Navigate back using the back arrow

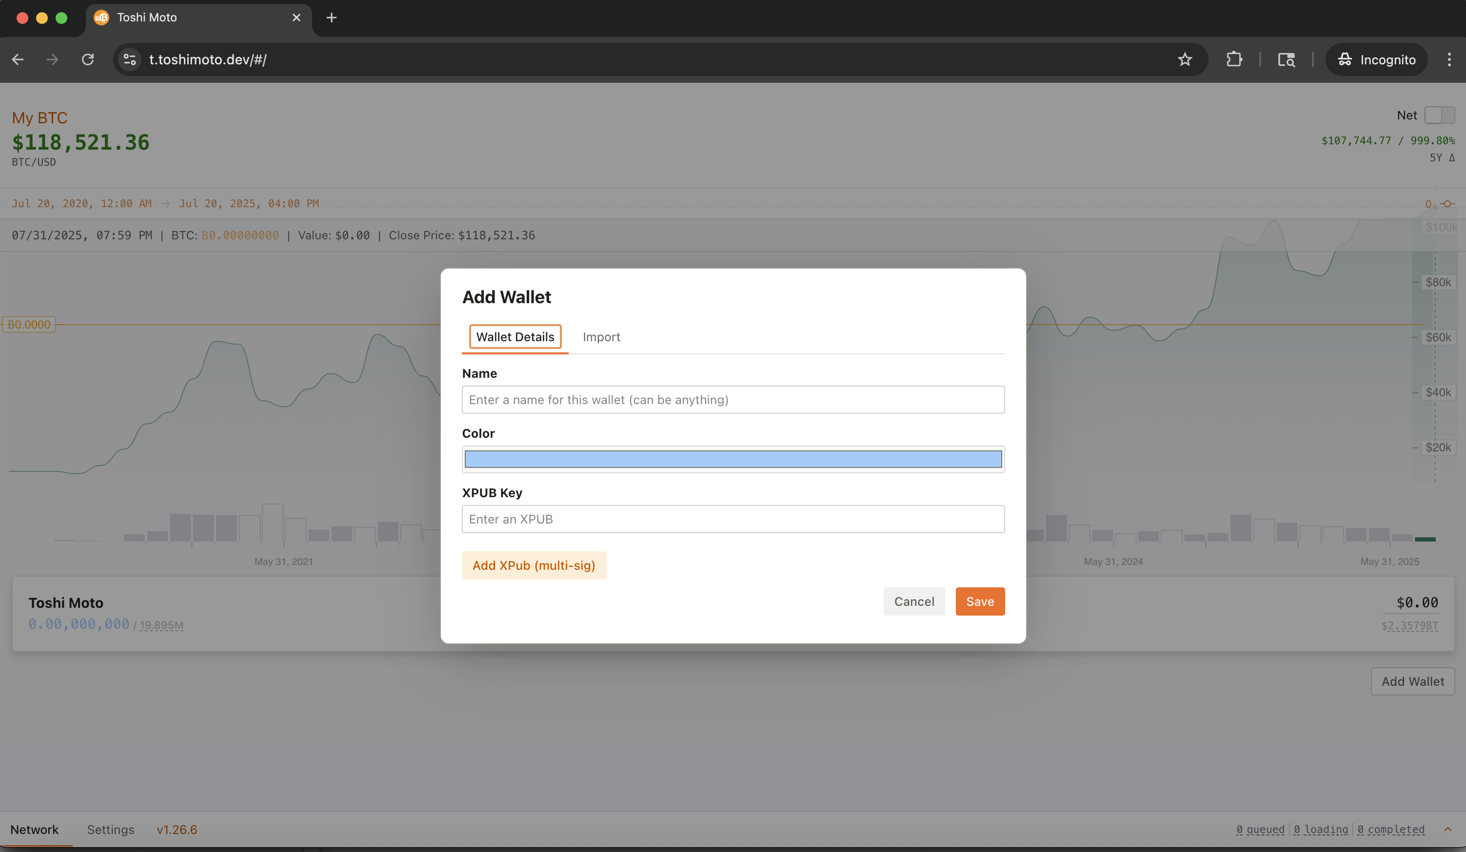pos(18,59)
